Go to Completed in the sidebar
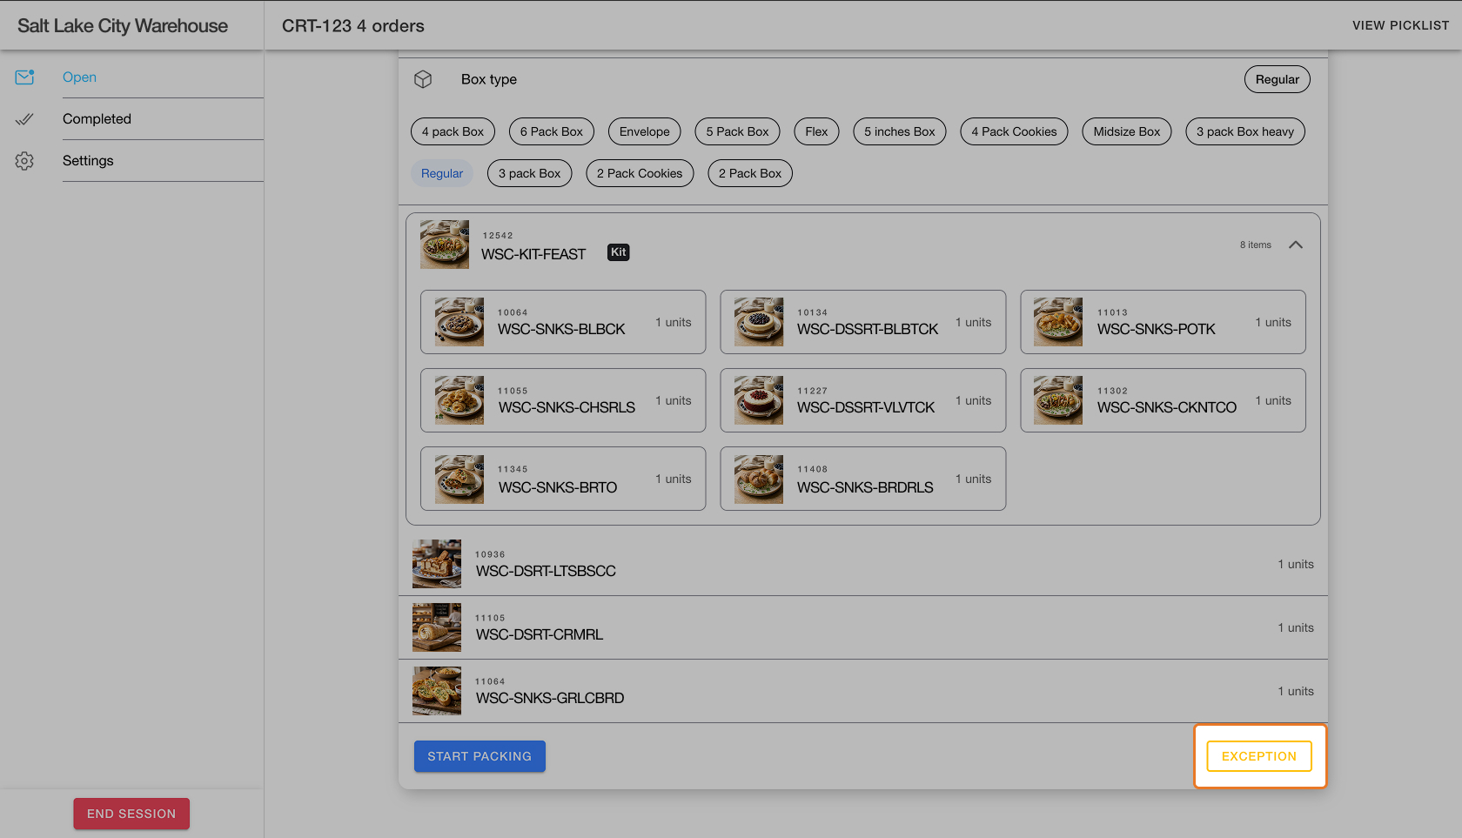This screenshot has height=838, width=1462. click(x=97, y=119)
